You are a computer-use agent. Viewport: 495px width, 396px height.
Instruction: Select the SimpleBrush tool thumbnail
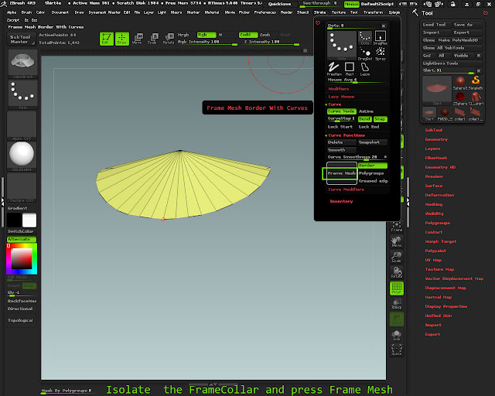tap(476, 83)
